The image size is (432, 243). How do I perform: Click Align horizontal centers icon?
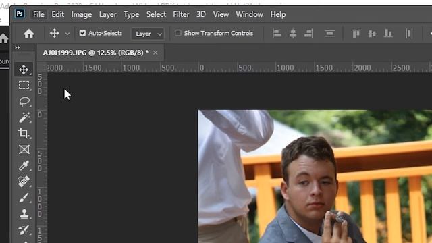292,33
